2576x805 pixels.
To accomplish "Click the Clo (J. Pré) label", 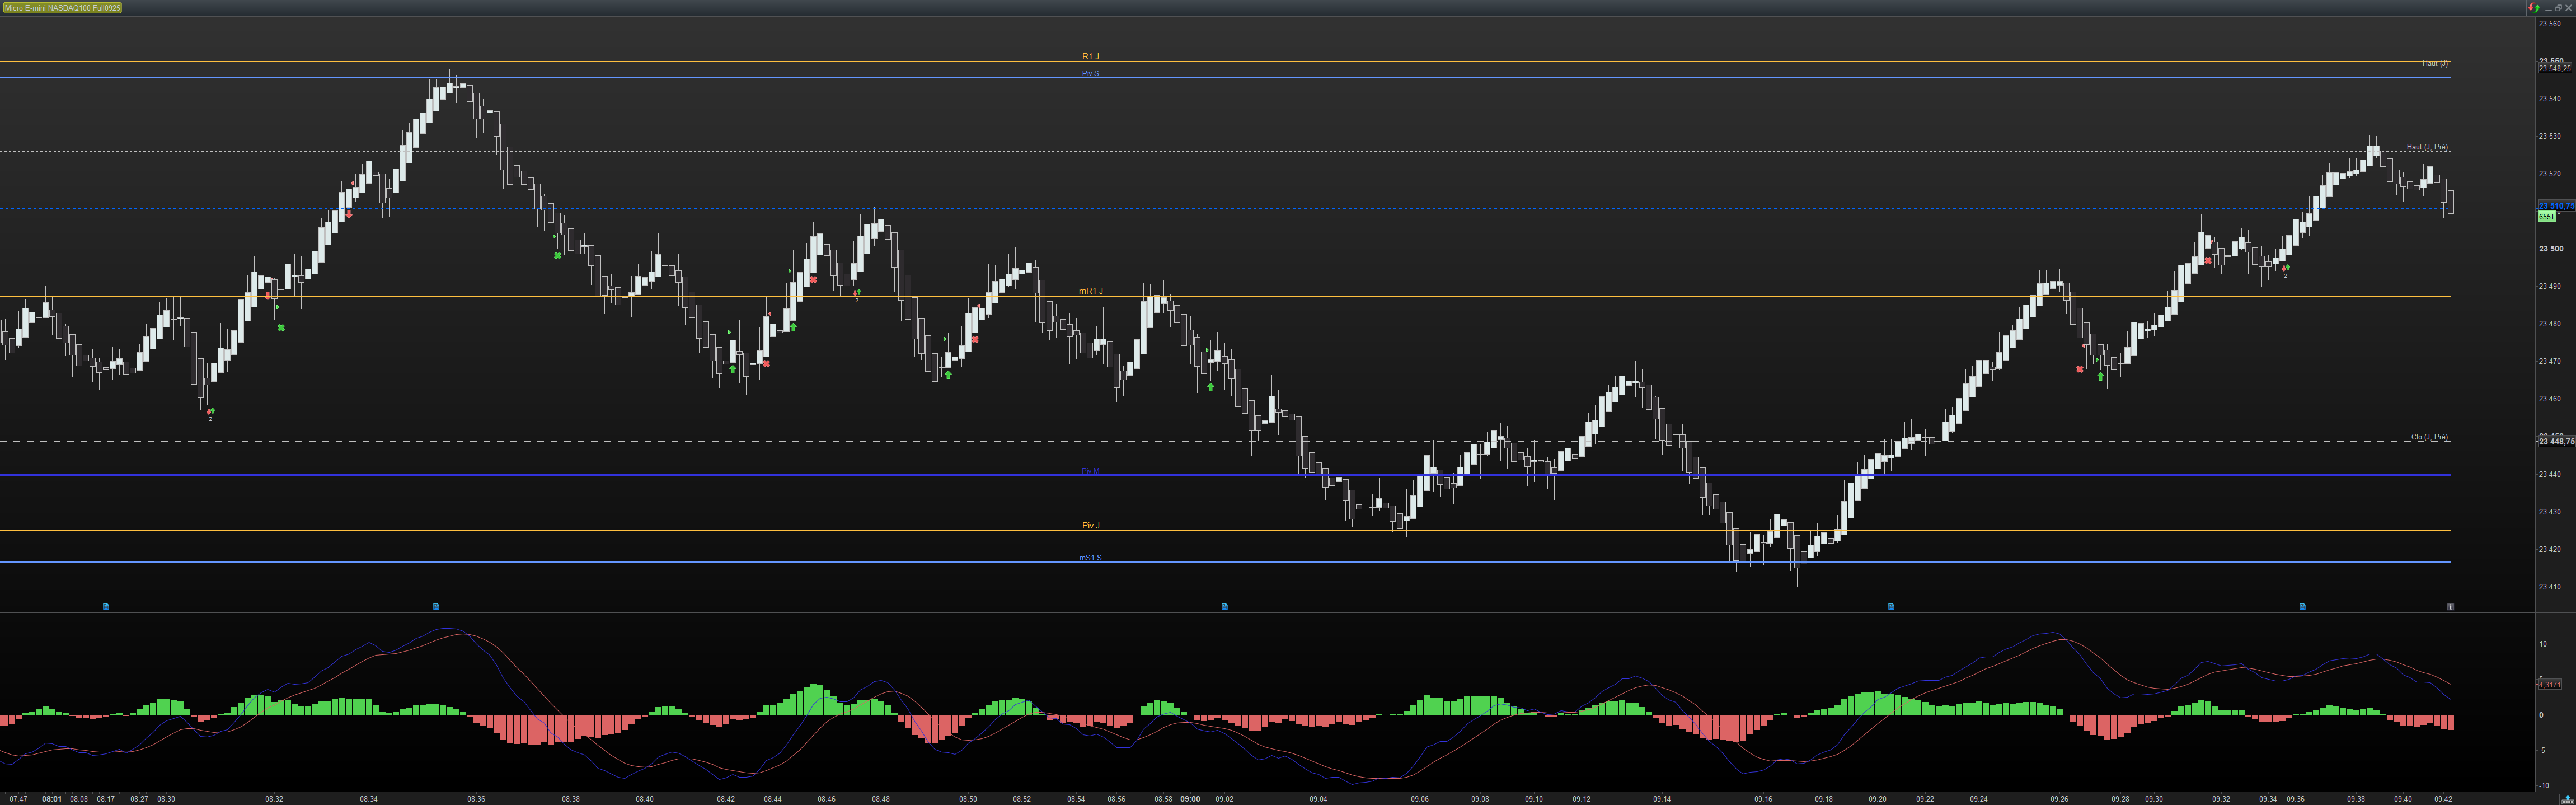I will point(2429,437).
